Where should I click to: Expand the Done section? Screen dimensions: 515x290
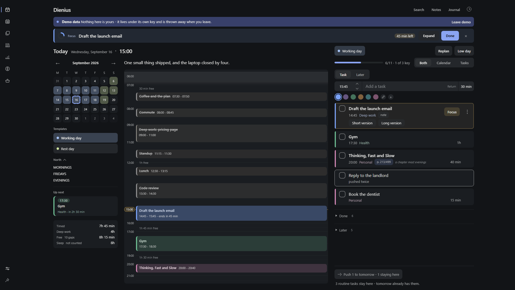[x=344, y=216]
